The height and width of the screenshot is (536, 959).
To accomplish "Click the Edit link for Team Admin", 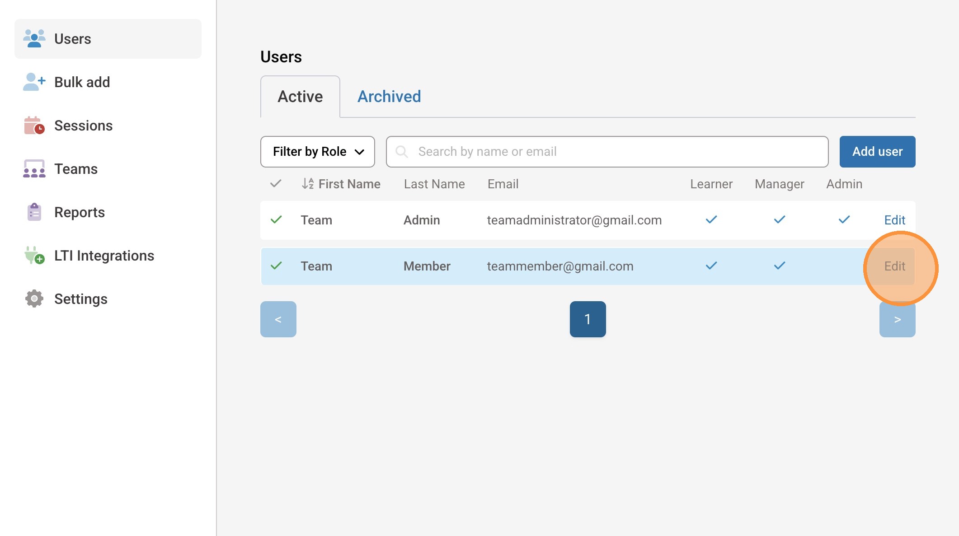I will [894, 220].
